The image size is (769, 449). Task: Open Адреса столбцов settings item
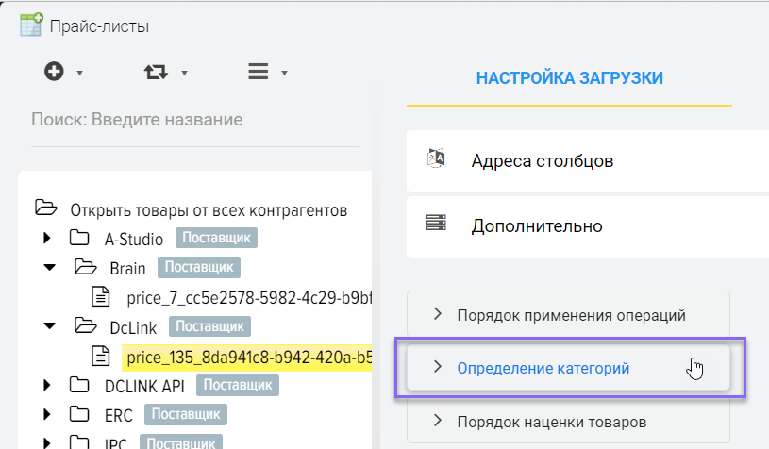pos(543,160)
